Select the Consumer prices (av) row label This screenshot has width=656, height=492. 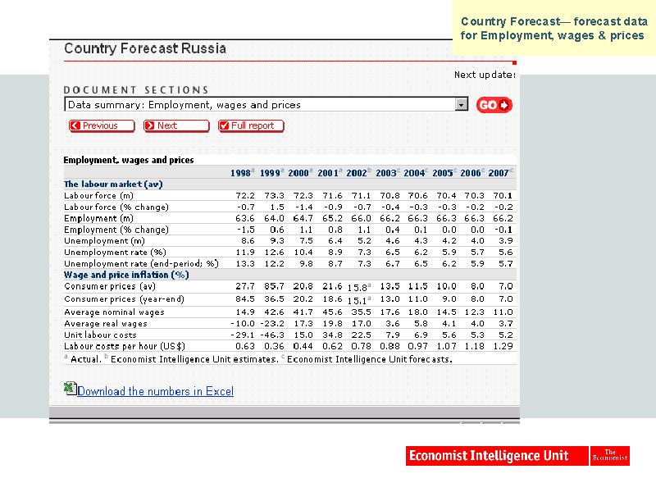pos(110,286)
